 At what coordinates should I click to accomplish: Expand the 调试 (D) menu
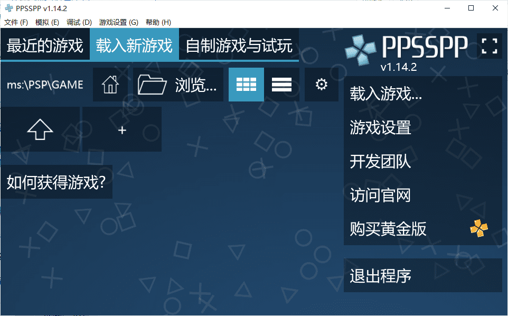[79, 22]
